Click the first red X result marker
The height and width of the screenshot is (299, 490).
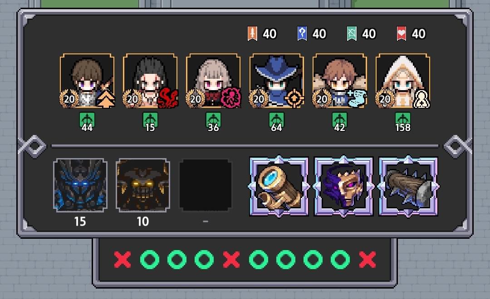[122, 260]
